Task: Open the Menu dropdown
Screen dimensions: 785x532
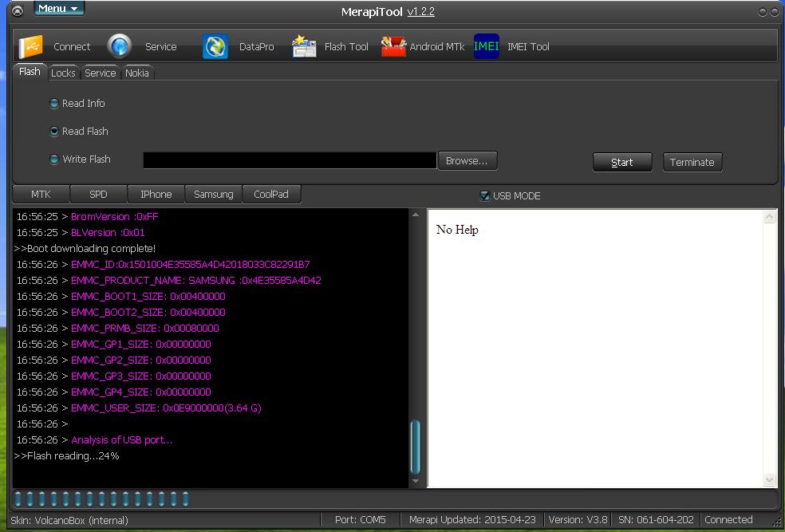Action: click(58, 9)
